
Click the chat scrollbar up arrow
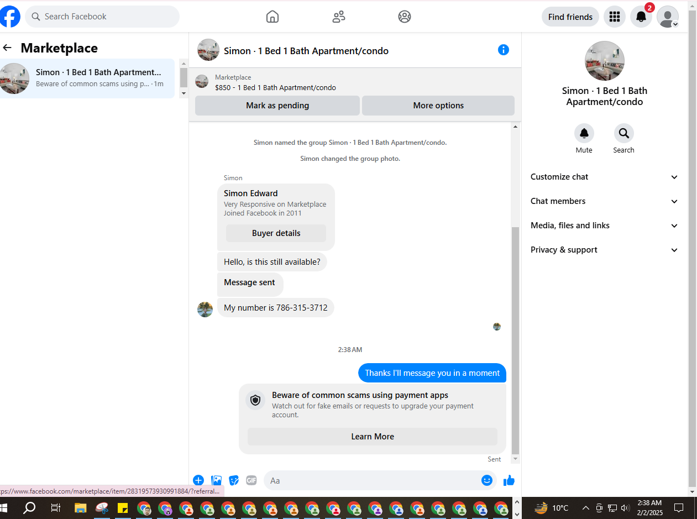[x=516, y=127]
